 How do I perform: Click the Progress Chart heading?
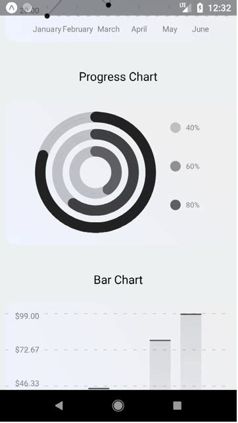[118, 77]
